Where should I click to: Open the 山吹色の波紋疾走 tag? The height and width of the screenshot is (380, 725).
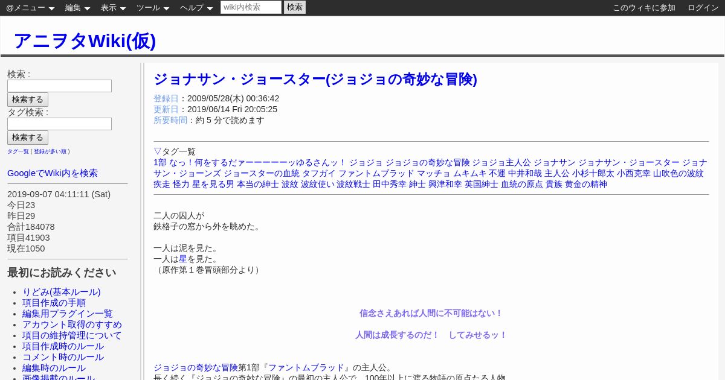[x=678, y=173]
